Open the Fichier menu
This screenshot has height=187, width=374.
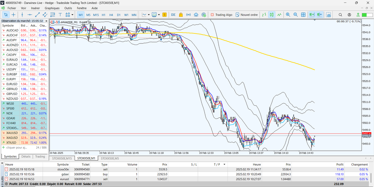pyautogui.click(x=12, y=8)
